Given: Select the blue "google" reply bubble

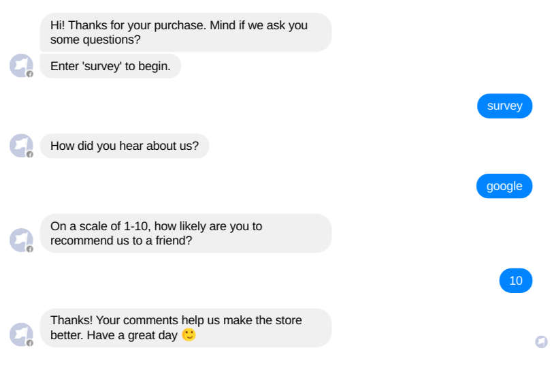Looking at the screenshot, I should click(504, 186).
